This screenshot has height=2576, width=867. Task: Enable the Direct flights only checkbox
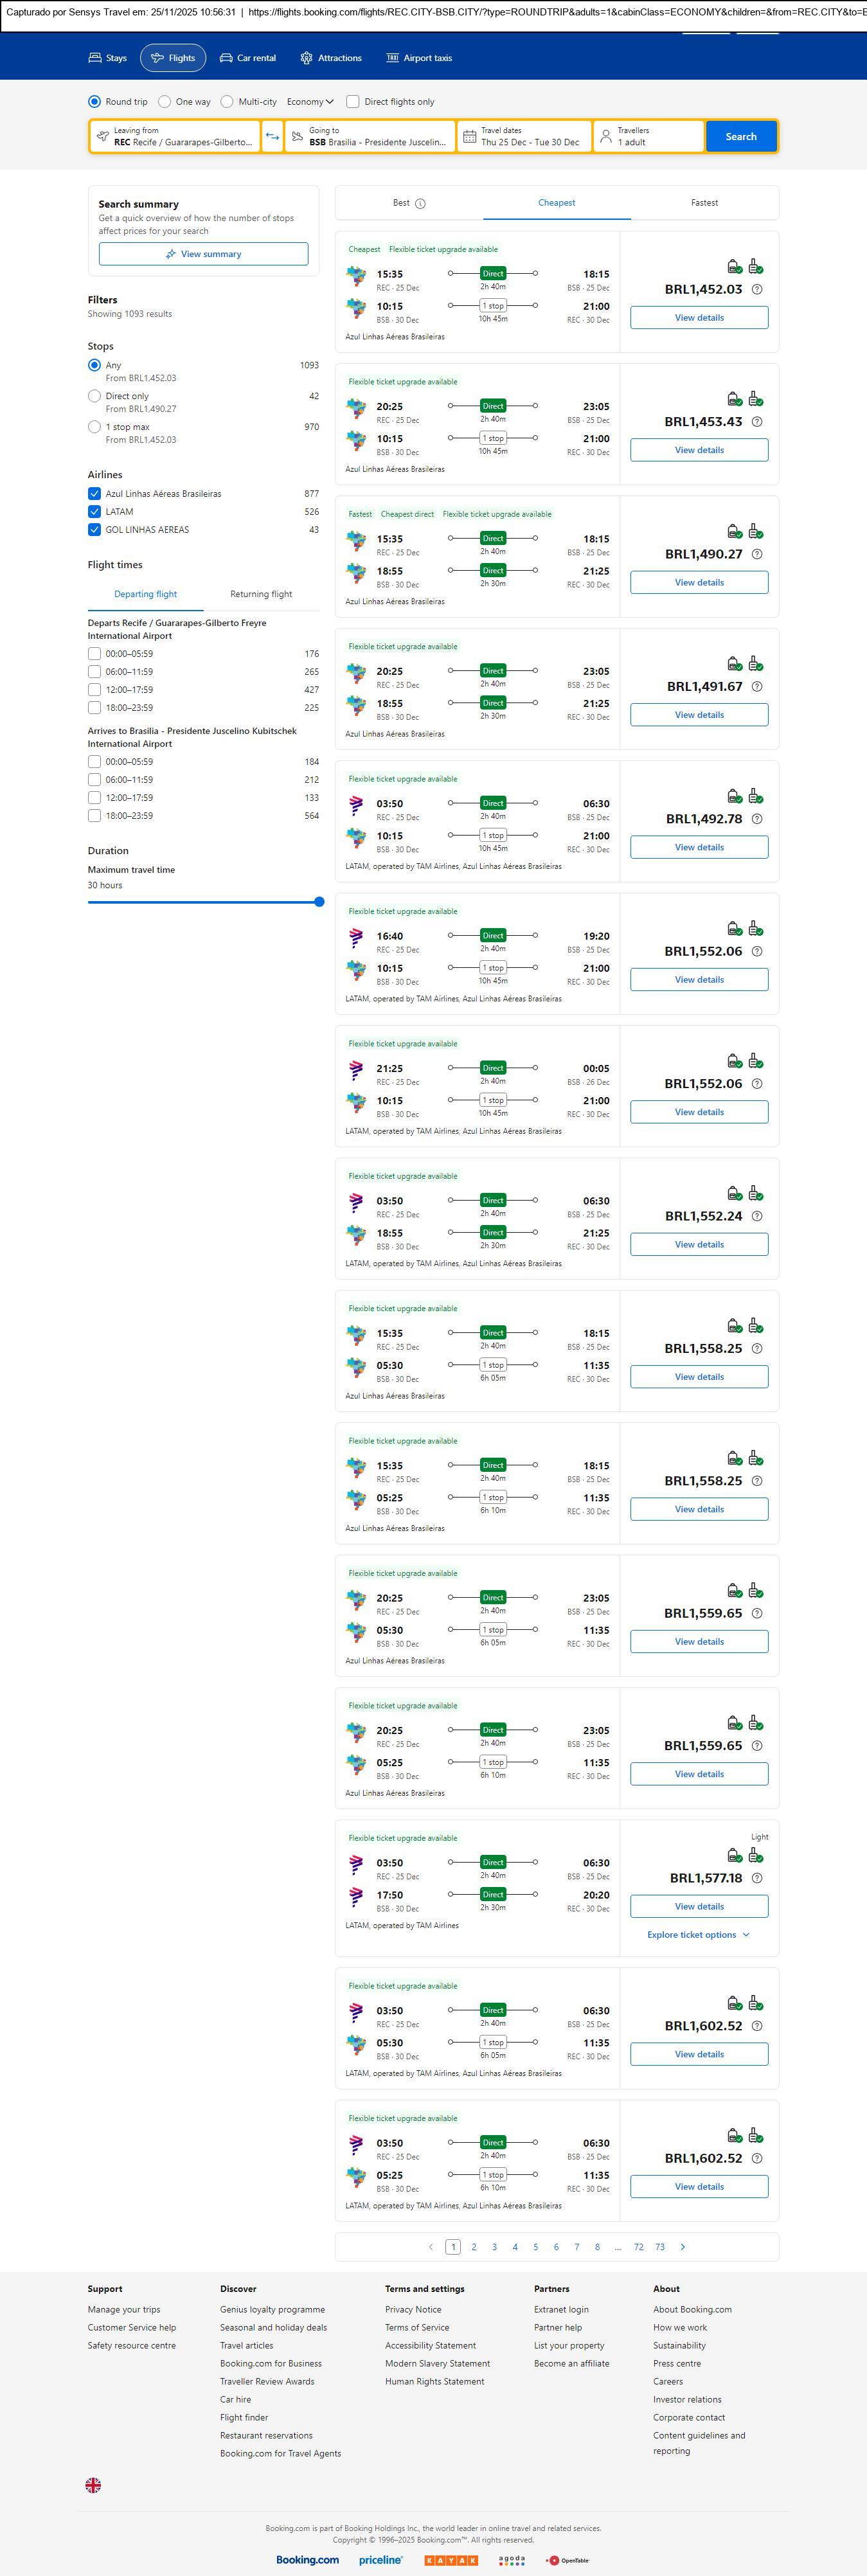click(353, 101)
